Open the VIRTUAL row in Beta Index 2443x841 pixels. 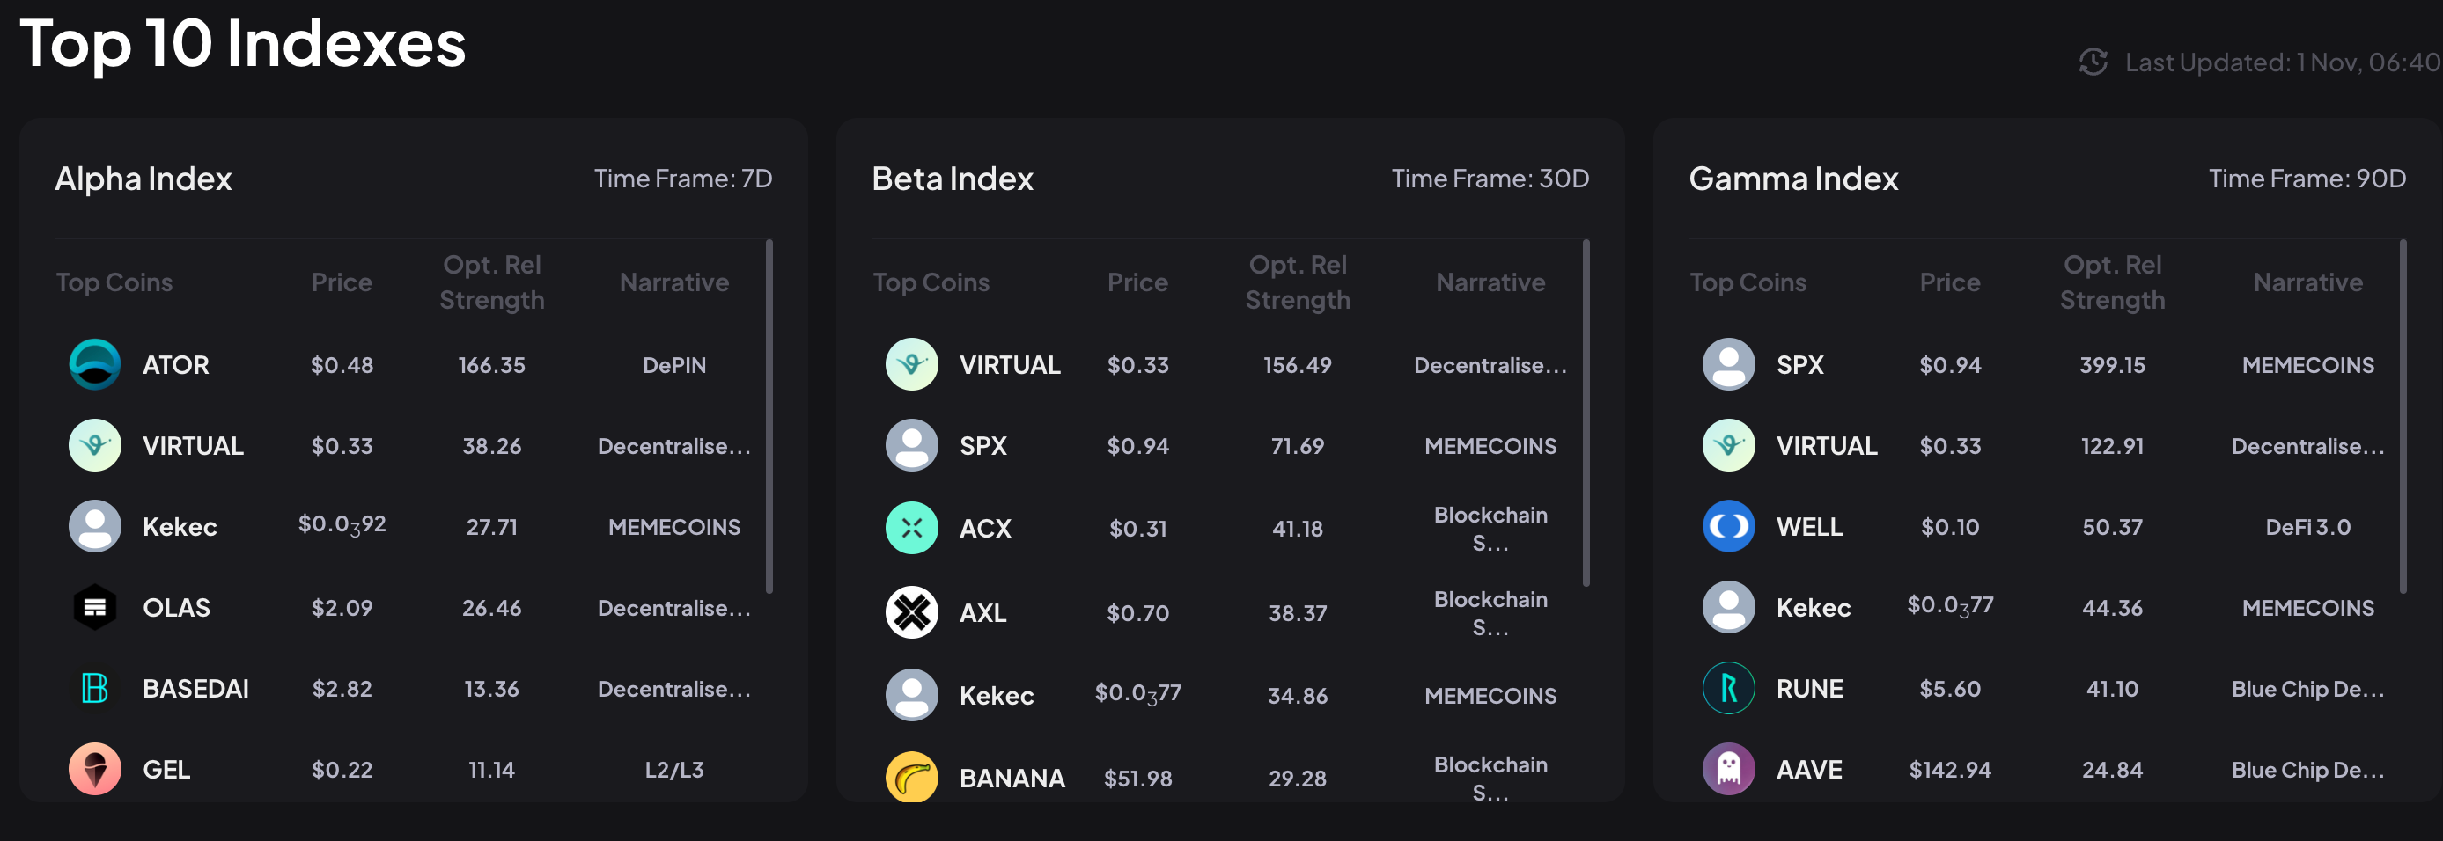click(1009, 365)
